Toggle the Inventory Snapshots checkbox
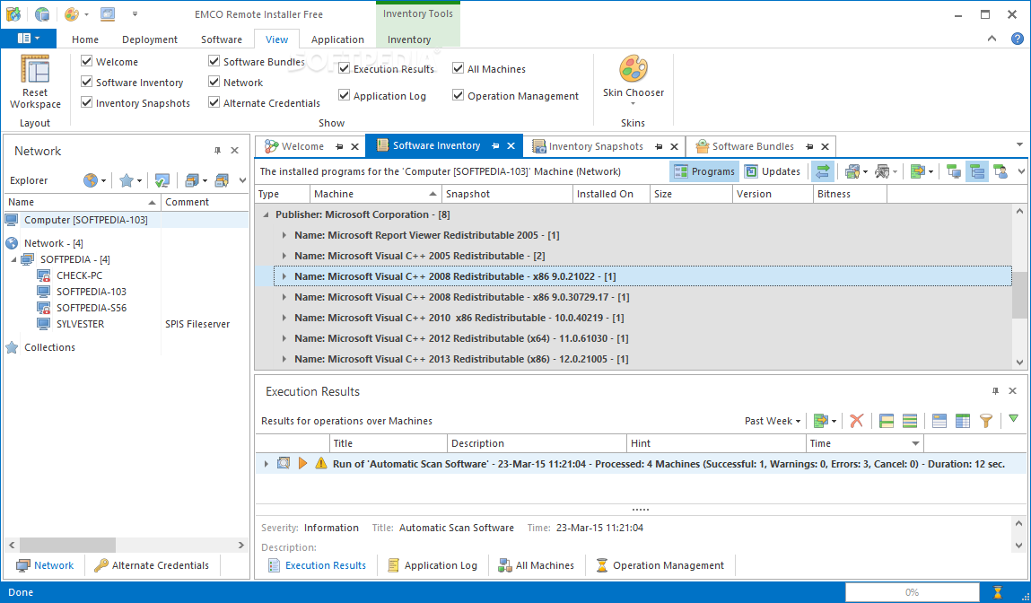 point(86,102)
